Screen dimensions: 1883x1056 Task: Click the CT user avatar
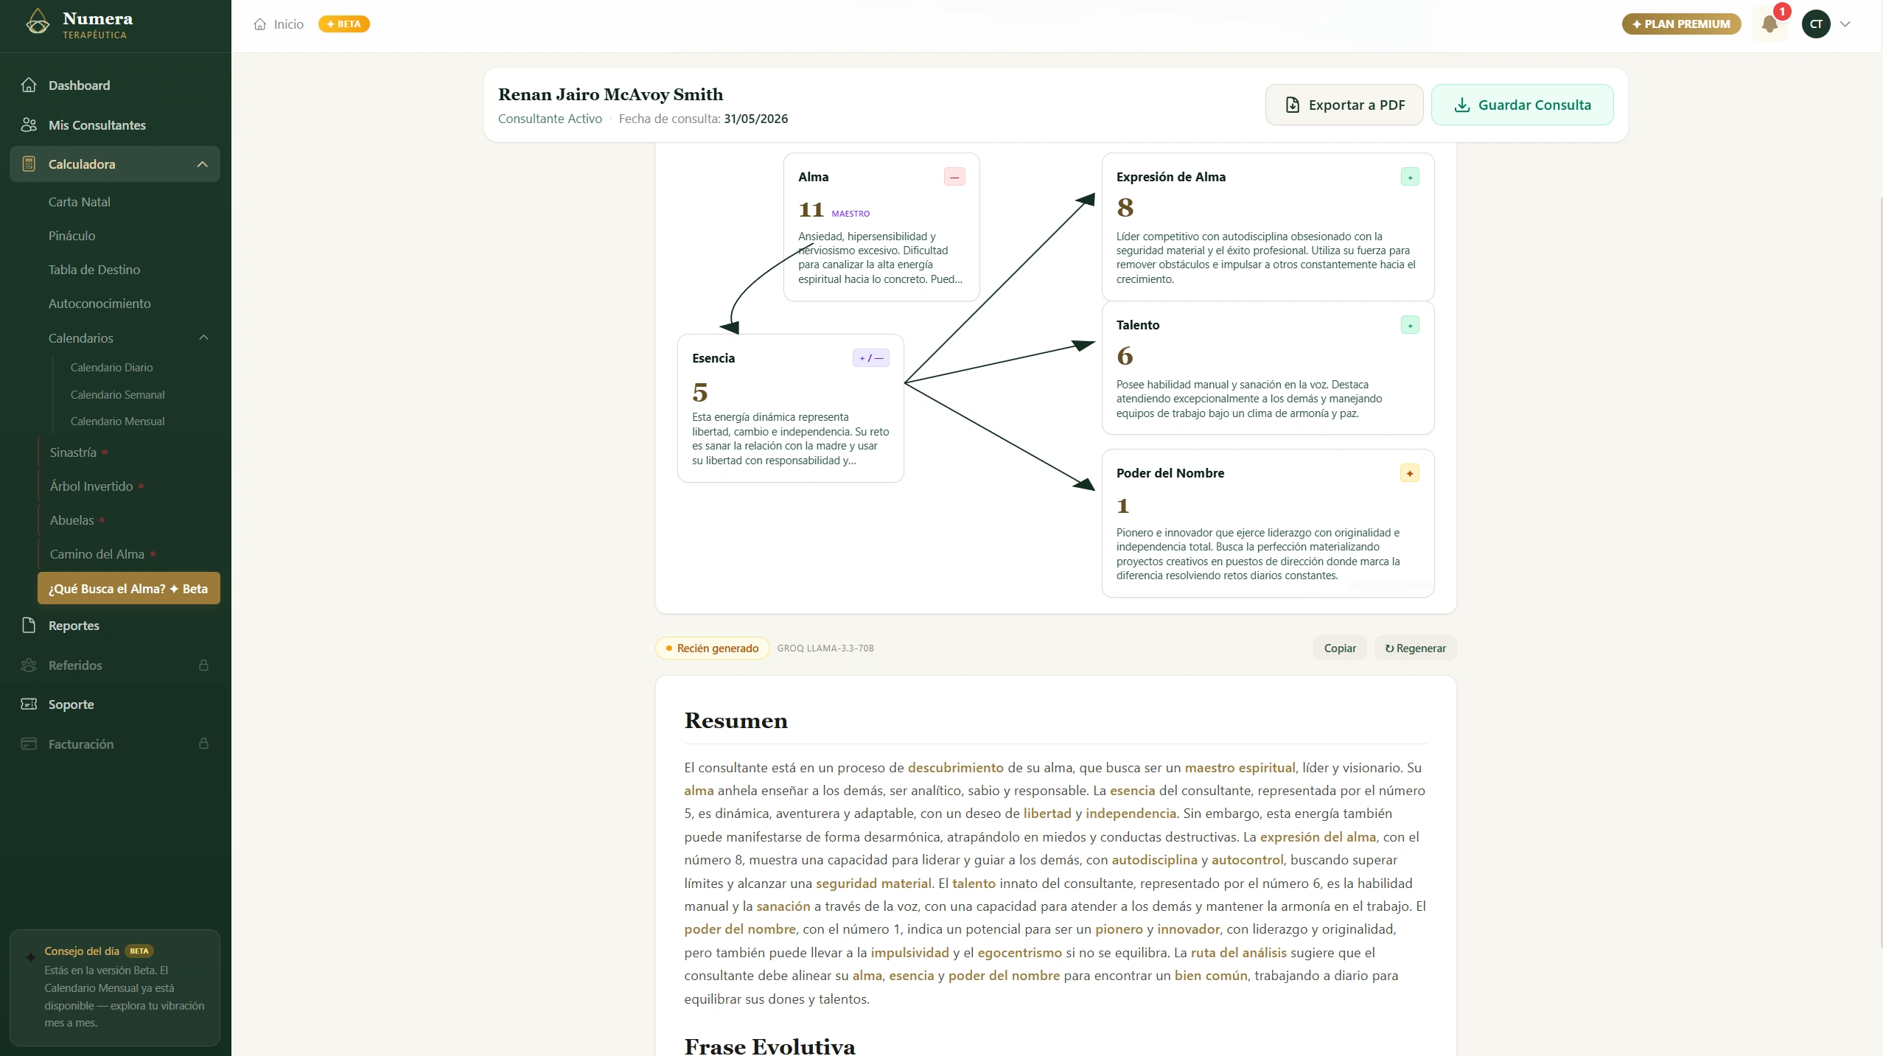pos(1816,24)
